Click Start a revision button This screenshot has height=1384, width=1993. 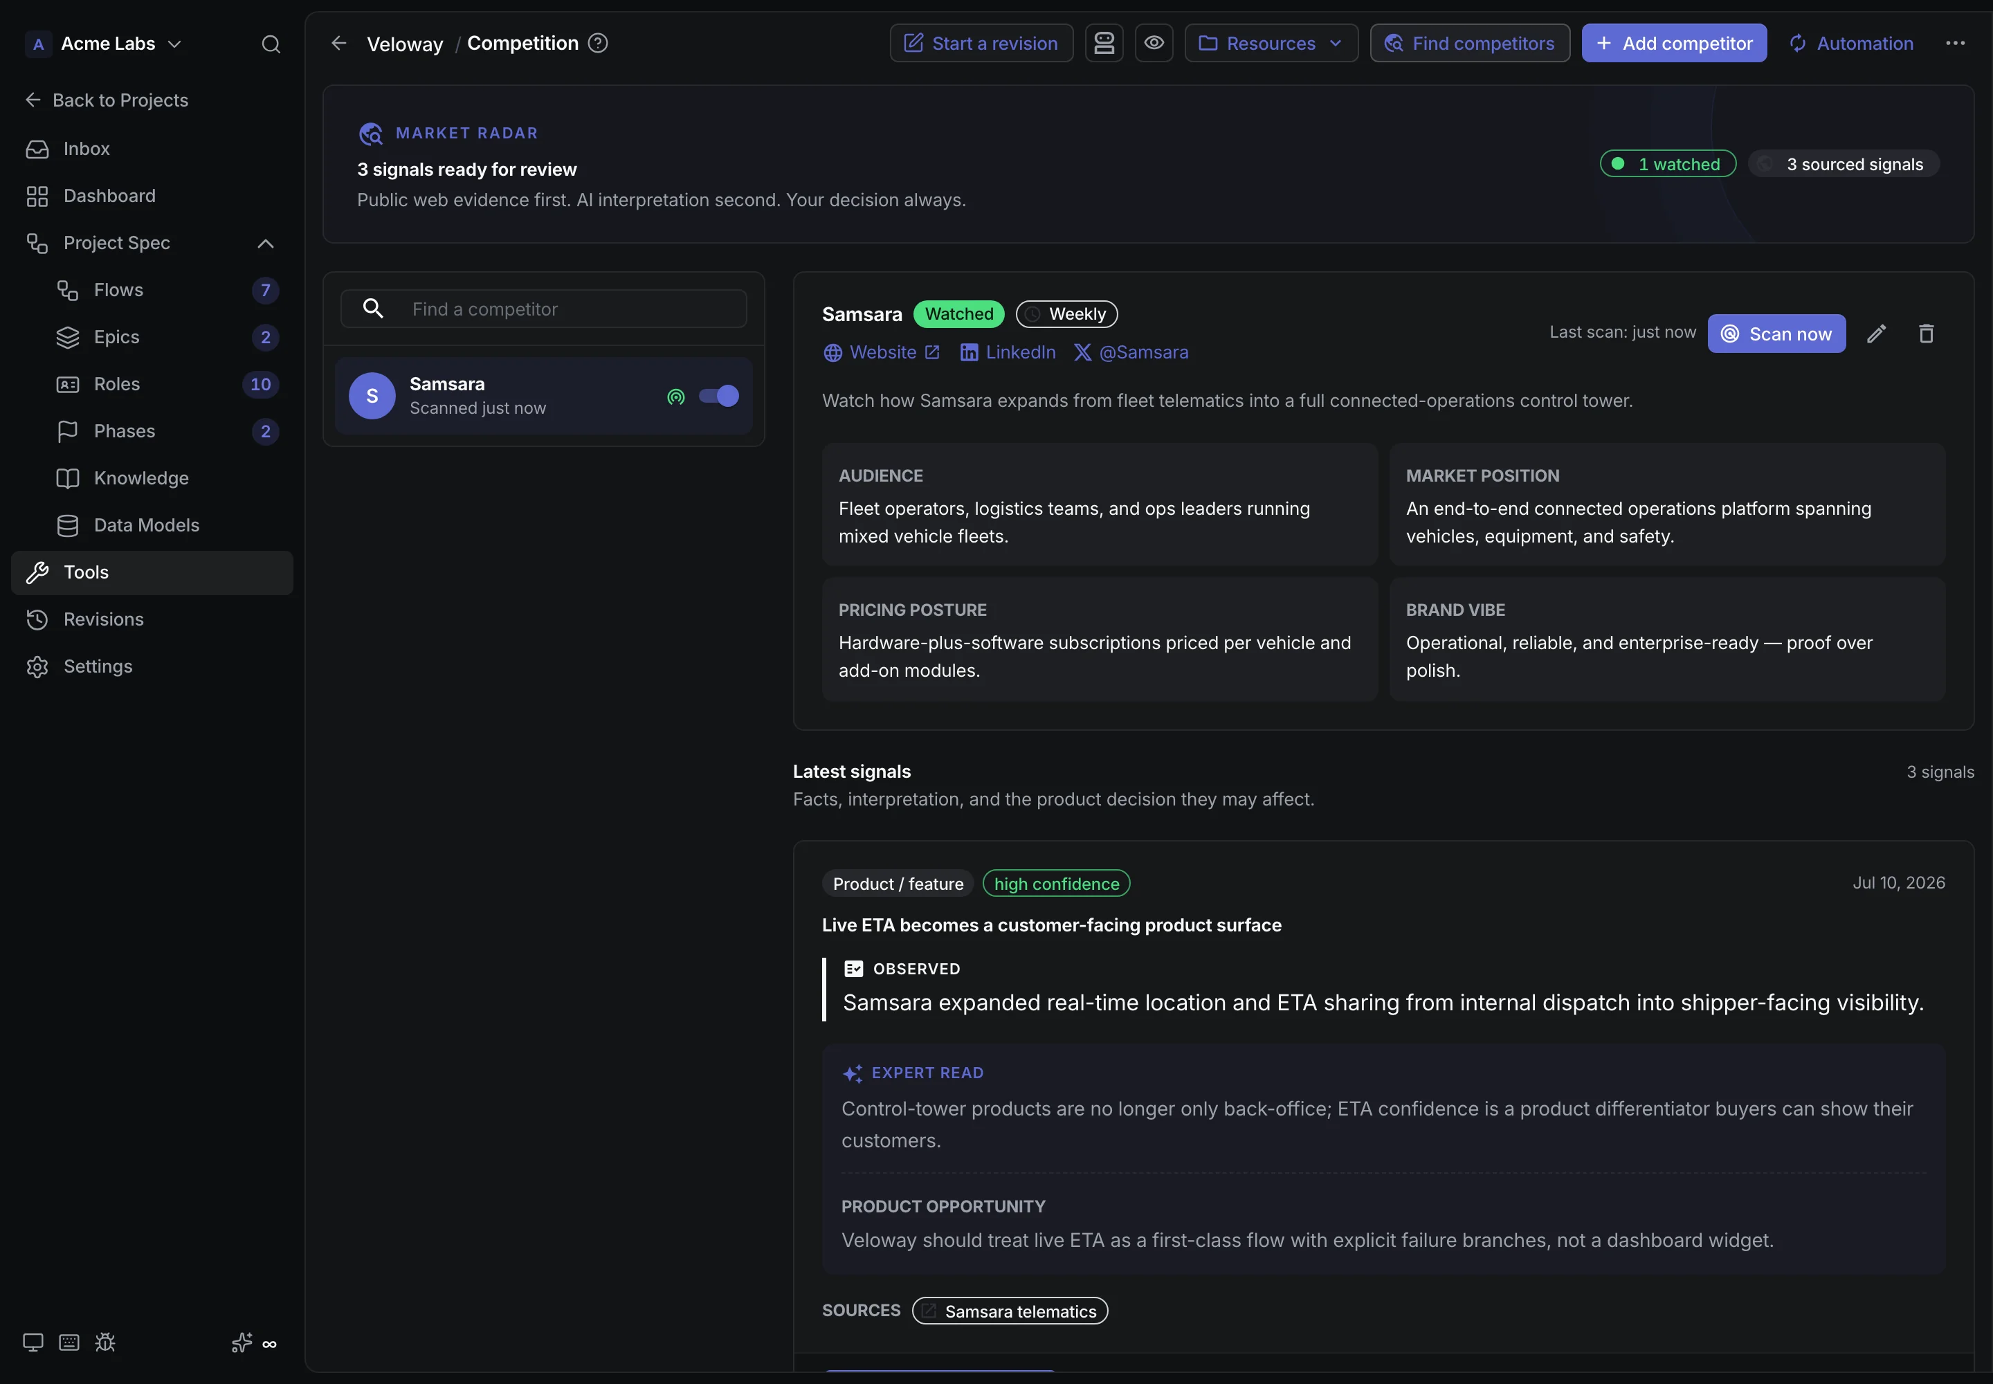[x=981, y=44]
